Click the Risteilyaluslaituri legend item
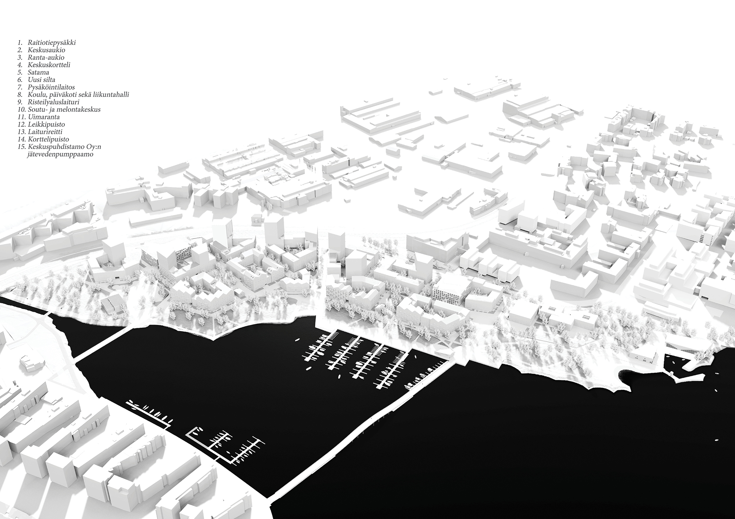The width and height of the screenshot is (735, 519). point(53,102)
